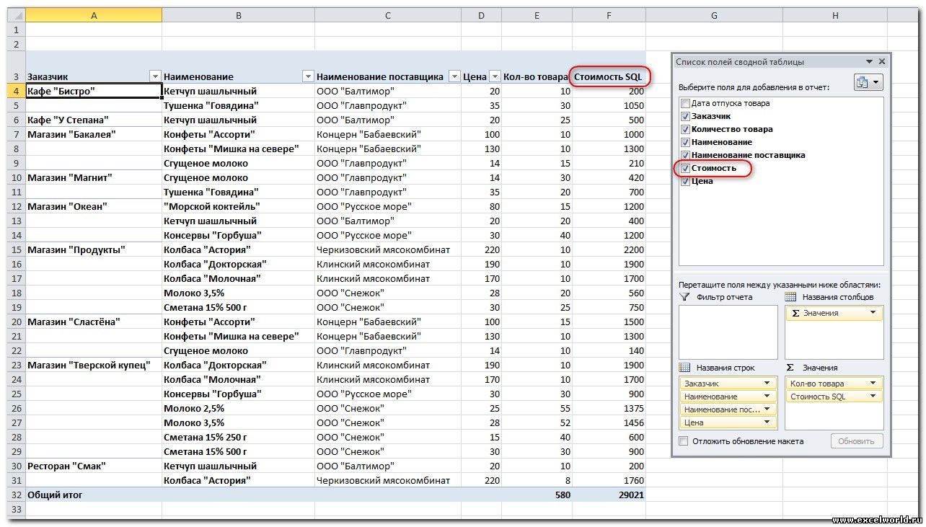Image resolution: width=926 pixels, height=527 pixels.
Task: Uncheck the 'Заказчик' field checkbox
Action: pyautogui.click(x=685, y=116)
